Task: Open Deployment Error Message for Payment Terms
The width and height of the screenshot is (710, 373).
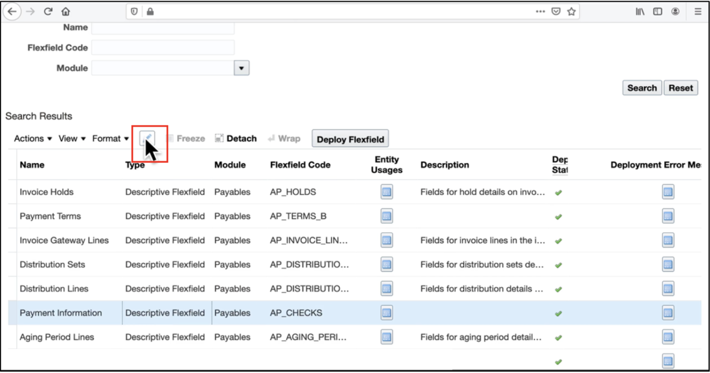Action: coord(667,217)
